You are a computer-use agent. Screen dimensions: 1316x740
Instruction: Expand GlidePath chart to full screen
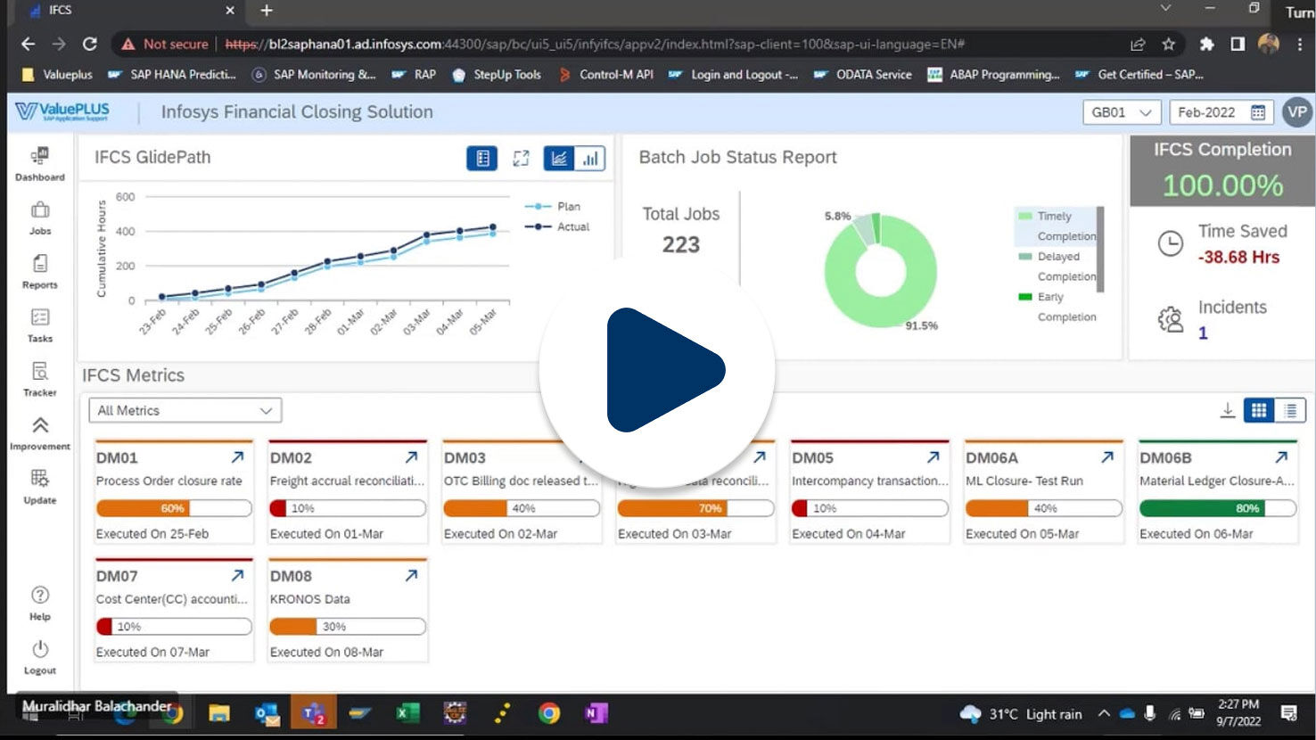(521, 159)
